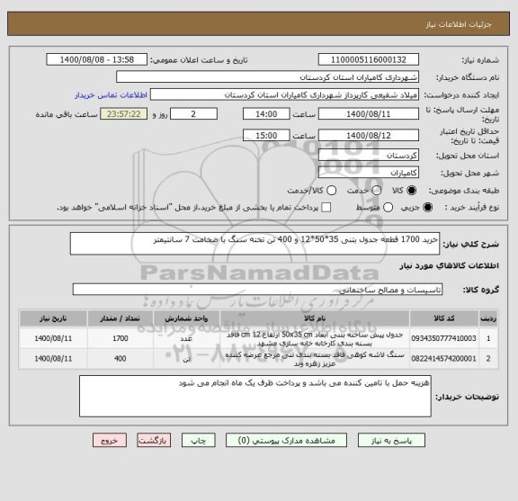Click the need date in row 2
This screenshot has height=501, width=518.
tap(53, 359)
